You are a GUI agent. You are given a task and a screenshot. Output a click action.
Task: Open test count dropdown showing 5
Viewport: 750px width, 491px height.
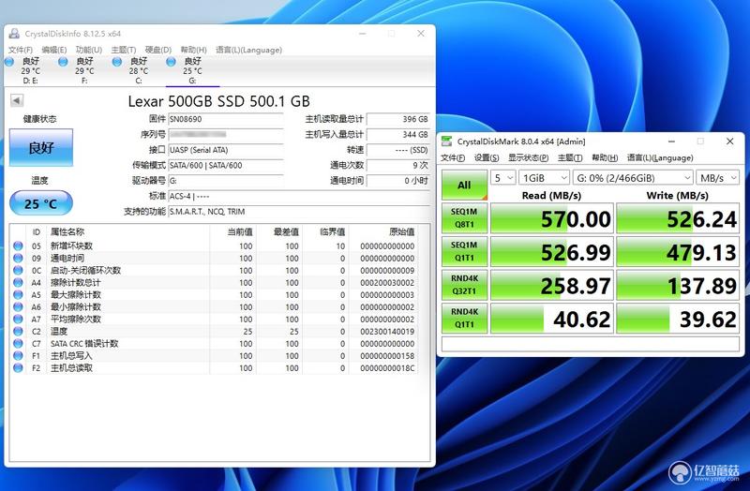[503, 178]
